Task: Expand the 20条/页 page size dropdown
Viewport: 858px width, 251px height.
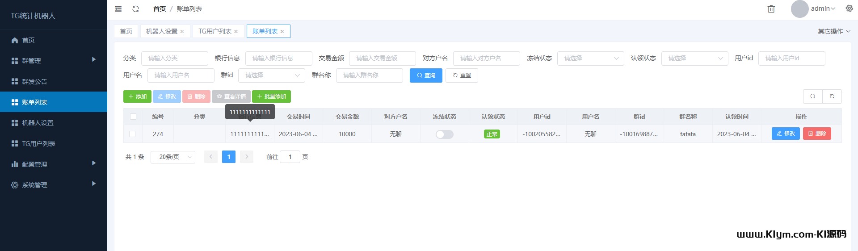Action: pos(173,157)
